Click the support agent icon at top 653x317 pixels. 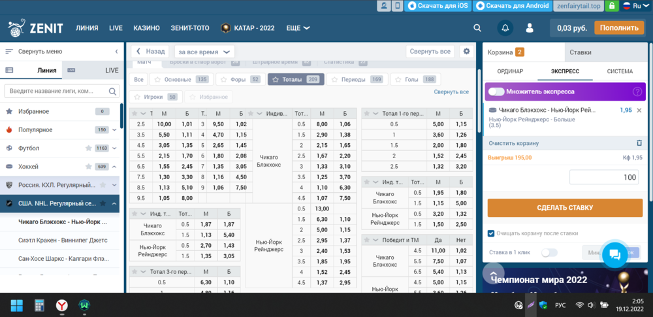click(383, 6)
